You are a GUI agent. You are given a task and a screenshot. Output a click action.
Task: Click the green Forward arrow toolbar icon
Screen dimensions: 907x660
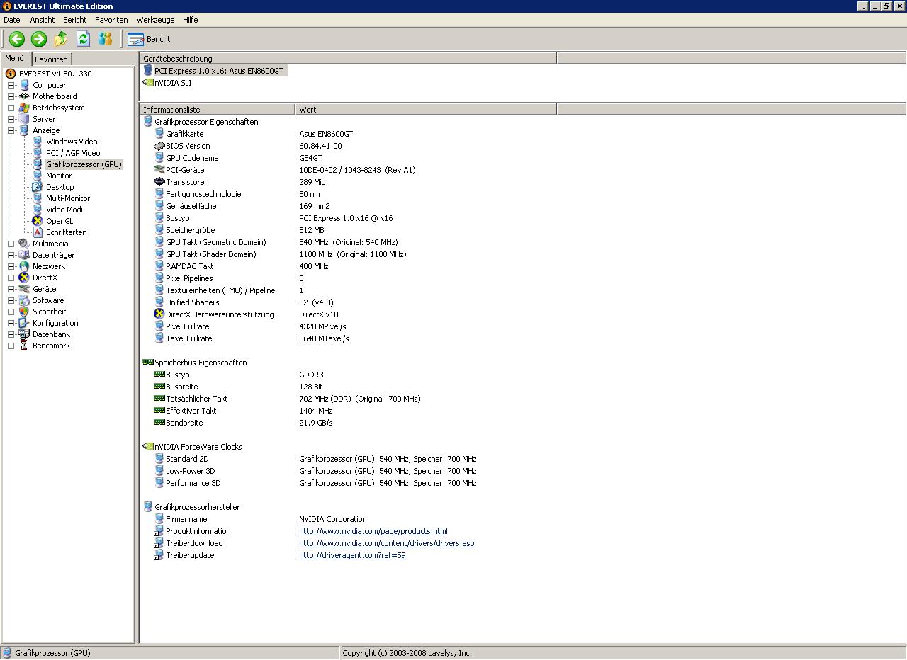39,39
